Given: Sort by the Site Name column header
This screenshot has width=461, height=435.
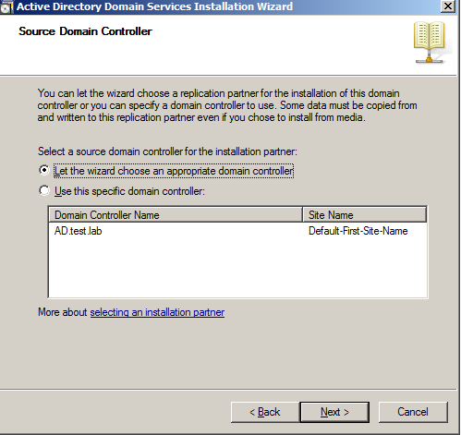Looking at the screenshot, I should tap(365, 214).
